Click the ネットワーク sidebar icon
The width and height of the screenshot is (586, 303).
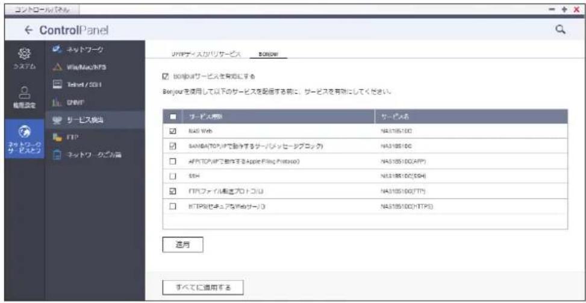(x=57, y=49)
